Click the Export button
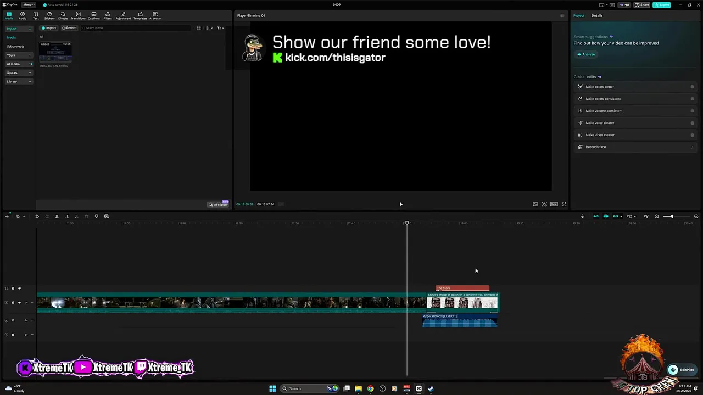Image resolution: width=703 pixels, height=395 pixels. pos(662,5)
